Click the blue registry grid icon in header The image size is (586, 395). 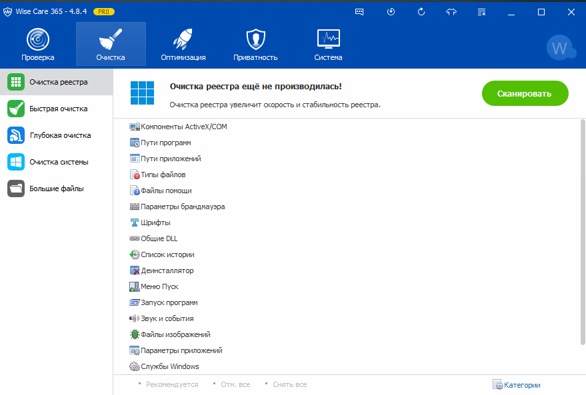[x=143, y=93]
